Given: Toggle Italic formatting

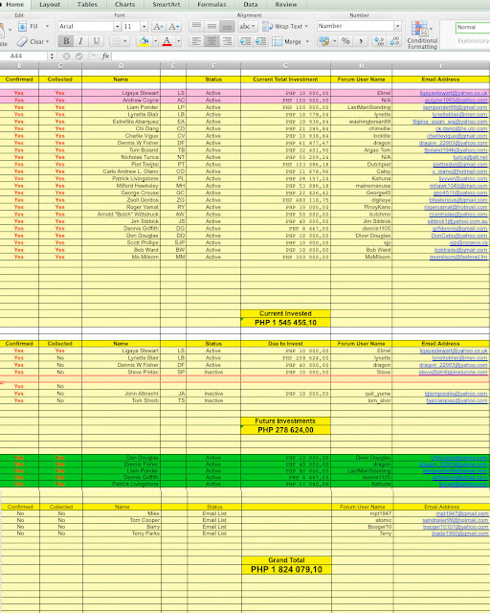Looking at the screenshot, I should click(81, 41).
